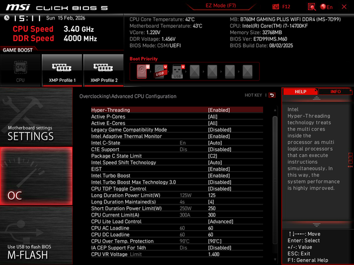
Task: Click the red side handle on help panel
Action: click(x=350, y=160)
